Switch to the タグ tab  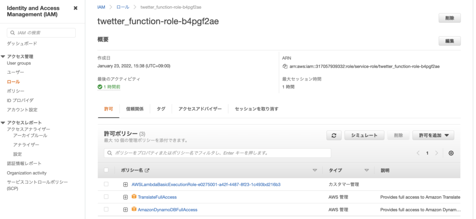[x=161, y=109]
